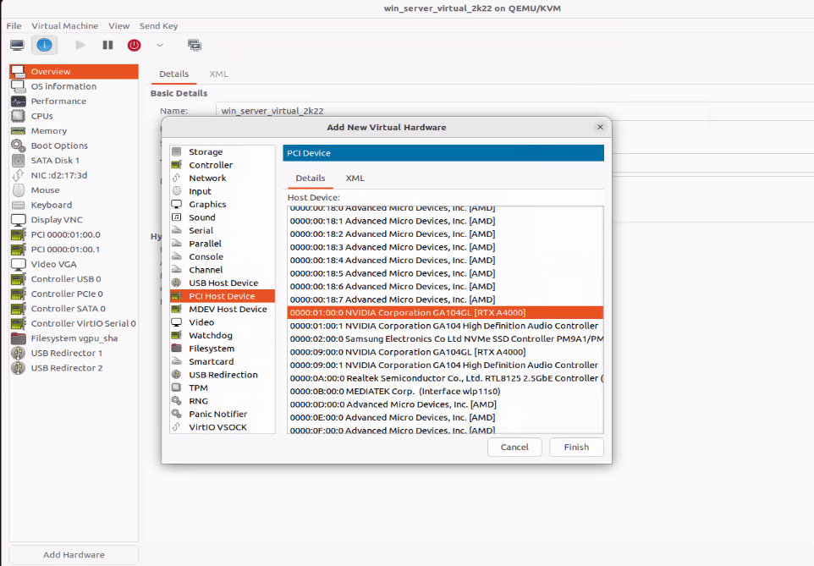
Task: Show virtual hardware details icon
Action: [44, 45]
